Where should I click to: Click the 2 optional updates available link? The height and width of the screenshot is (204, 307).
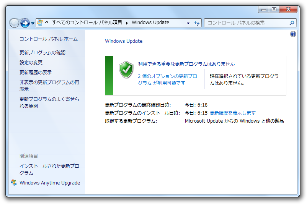(167, 79)
